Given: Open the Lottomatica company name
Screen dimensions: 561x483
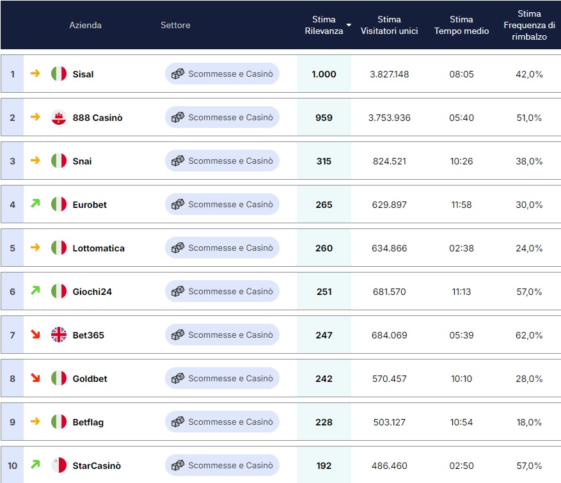Looking at the screenshot, I should (x=99, y=248).
